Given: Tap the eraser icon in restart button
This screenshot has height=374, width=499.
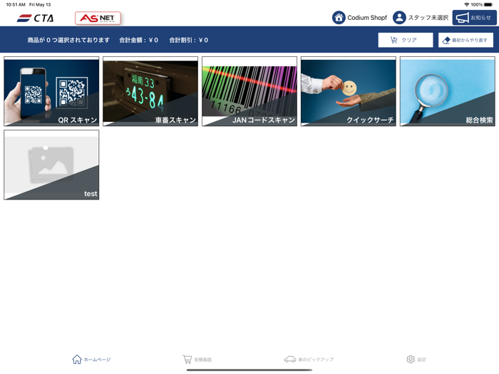Looking at the screenshot, I should [446, 41].
